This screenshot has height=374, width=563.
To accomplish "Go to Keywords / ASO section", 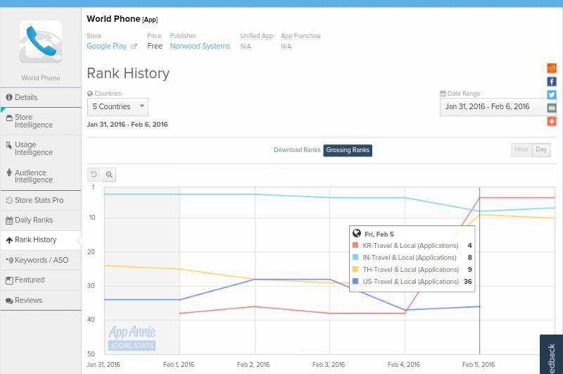I will 41,260.
